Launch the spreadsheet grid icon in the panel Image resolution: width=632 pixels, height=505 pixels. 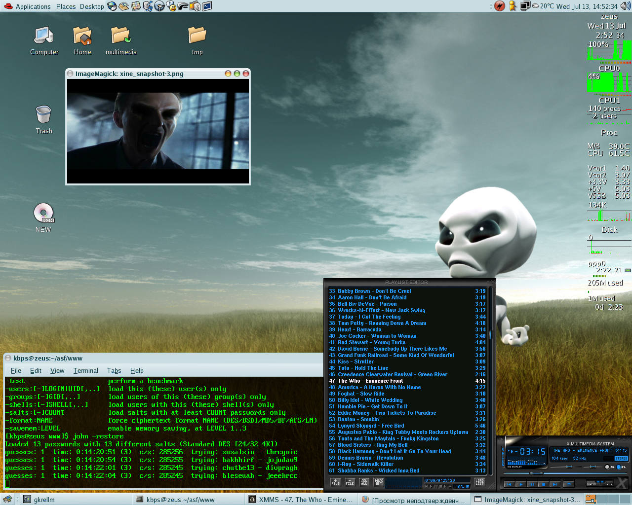tap(136, 6)
